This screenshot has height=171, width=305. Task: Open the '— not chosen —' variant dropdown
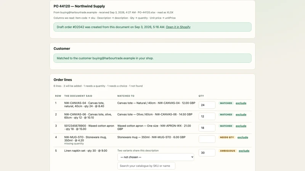point(156,157)
